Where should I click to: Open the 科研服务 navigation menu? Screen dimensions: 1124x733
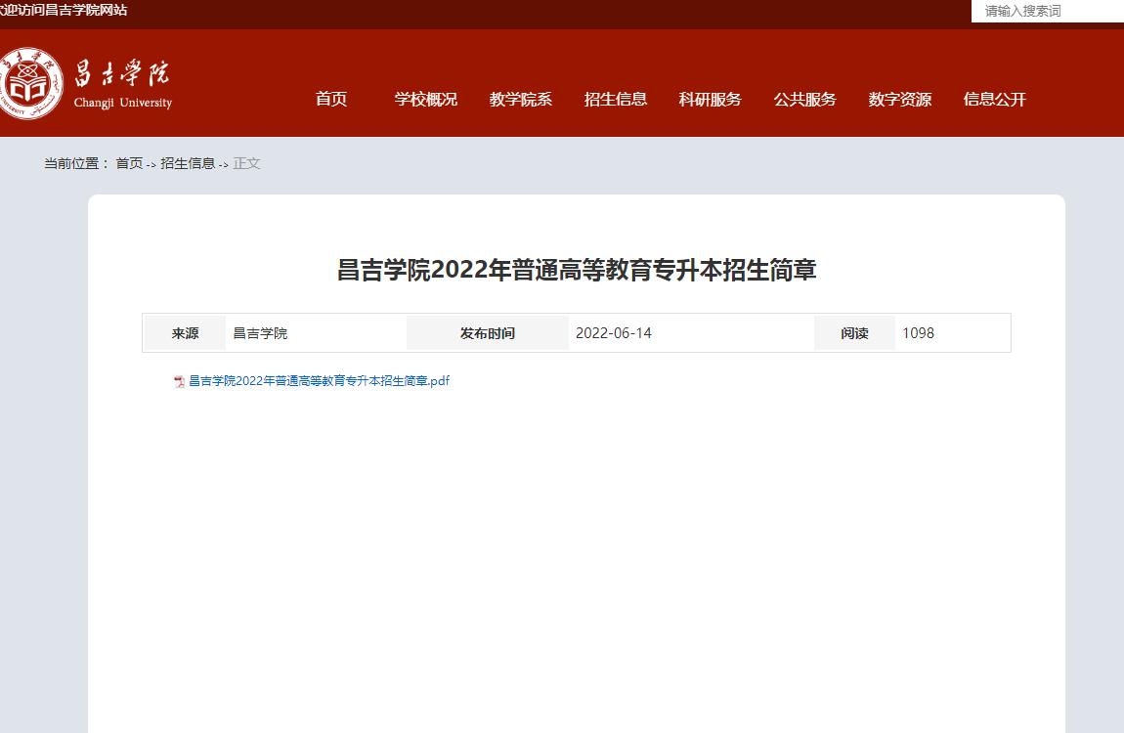[710, 99]
